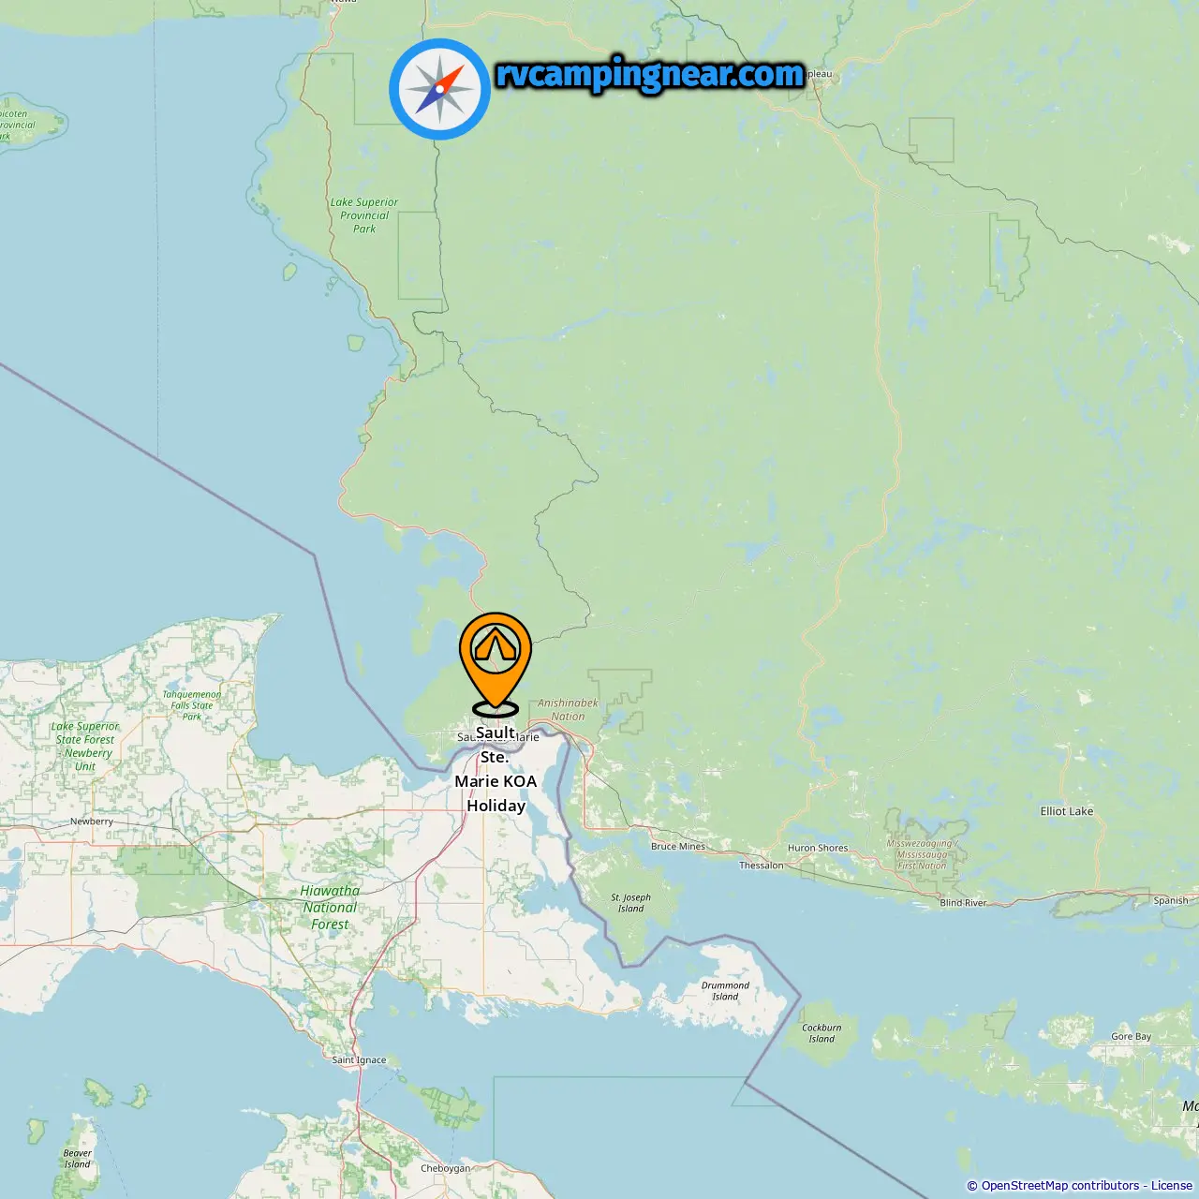The height and width of the screenshot is (1199, 1199).
Task: Click the Hiawatha National Forest label
Action: 330,908
